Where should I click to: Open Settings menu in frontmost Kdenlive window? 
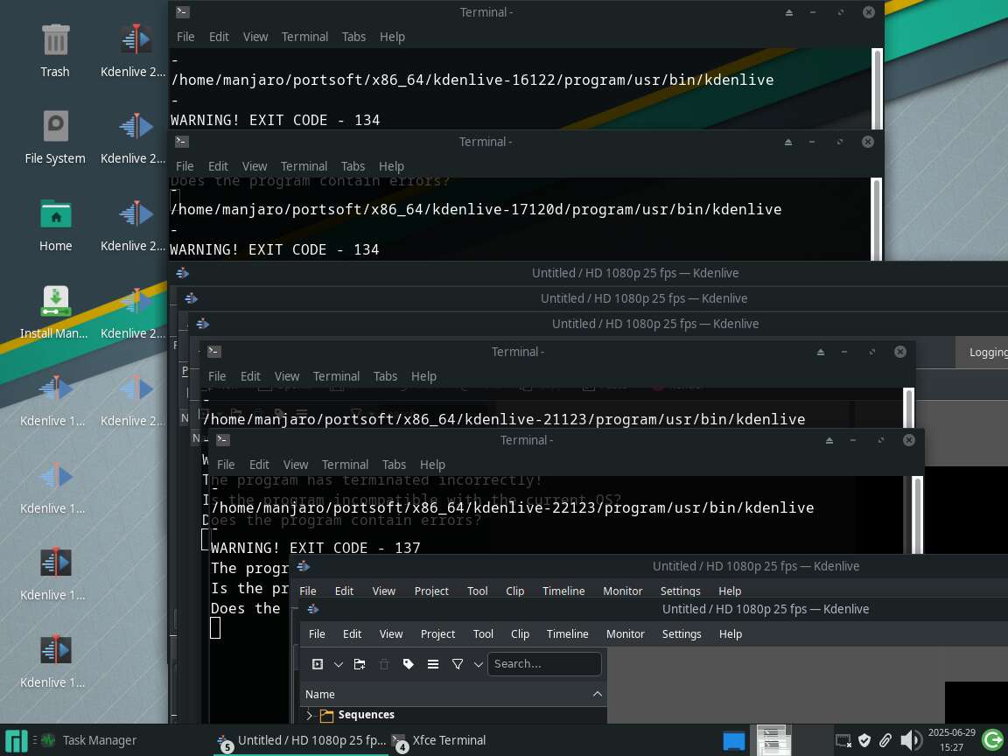coord(682,633)
